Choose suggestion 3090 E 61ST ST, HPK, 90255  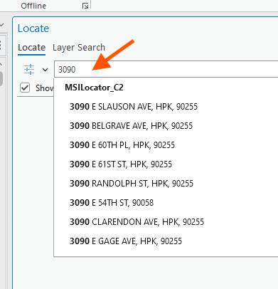166,164
